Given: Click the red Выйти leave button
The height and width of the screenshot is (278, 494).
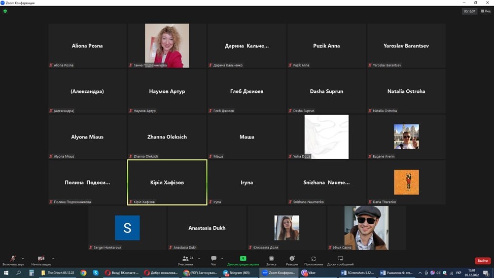Looking at the screenshot, I should pos(482,261).
